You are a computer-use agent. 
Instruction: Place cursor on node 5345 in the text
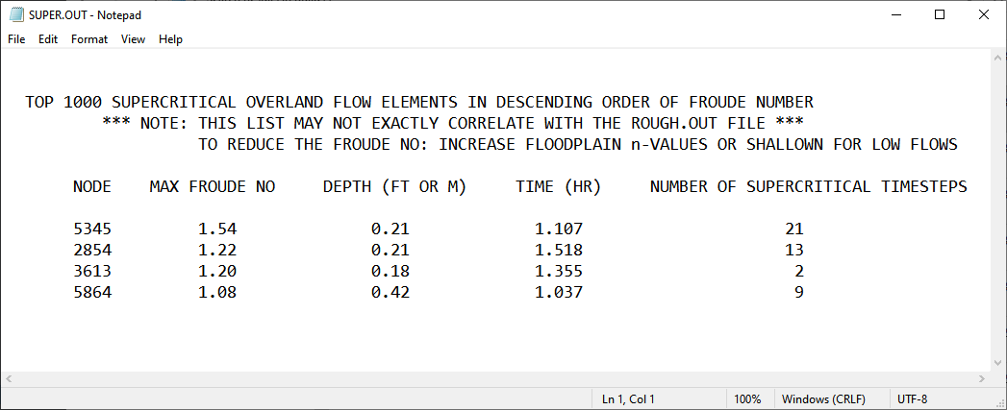(x=92, y=229)
